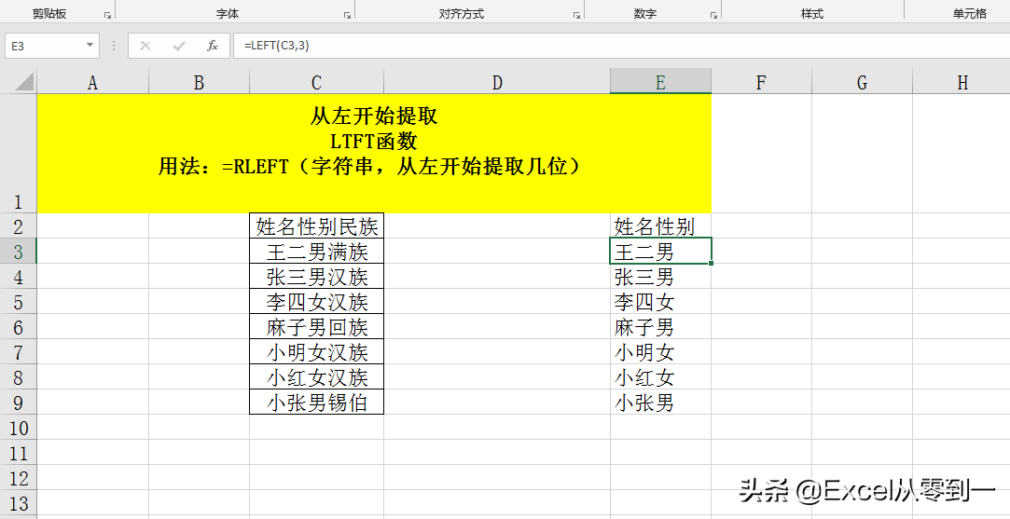This screenshot has width=1010, height=519.
Task: Click the Enter checkmark in formula bar
Action: click(x=179, y=46)
